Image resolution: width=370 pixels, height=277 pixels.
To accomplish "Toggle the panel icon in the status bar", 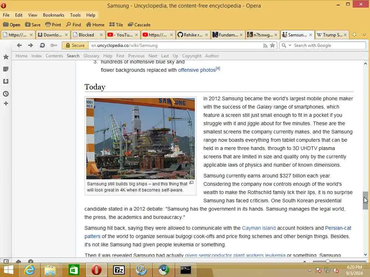I will (6, 261).
